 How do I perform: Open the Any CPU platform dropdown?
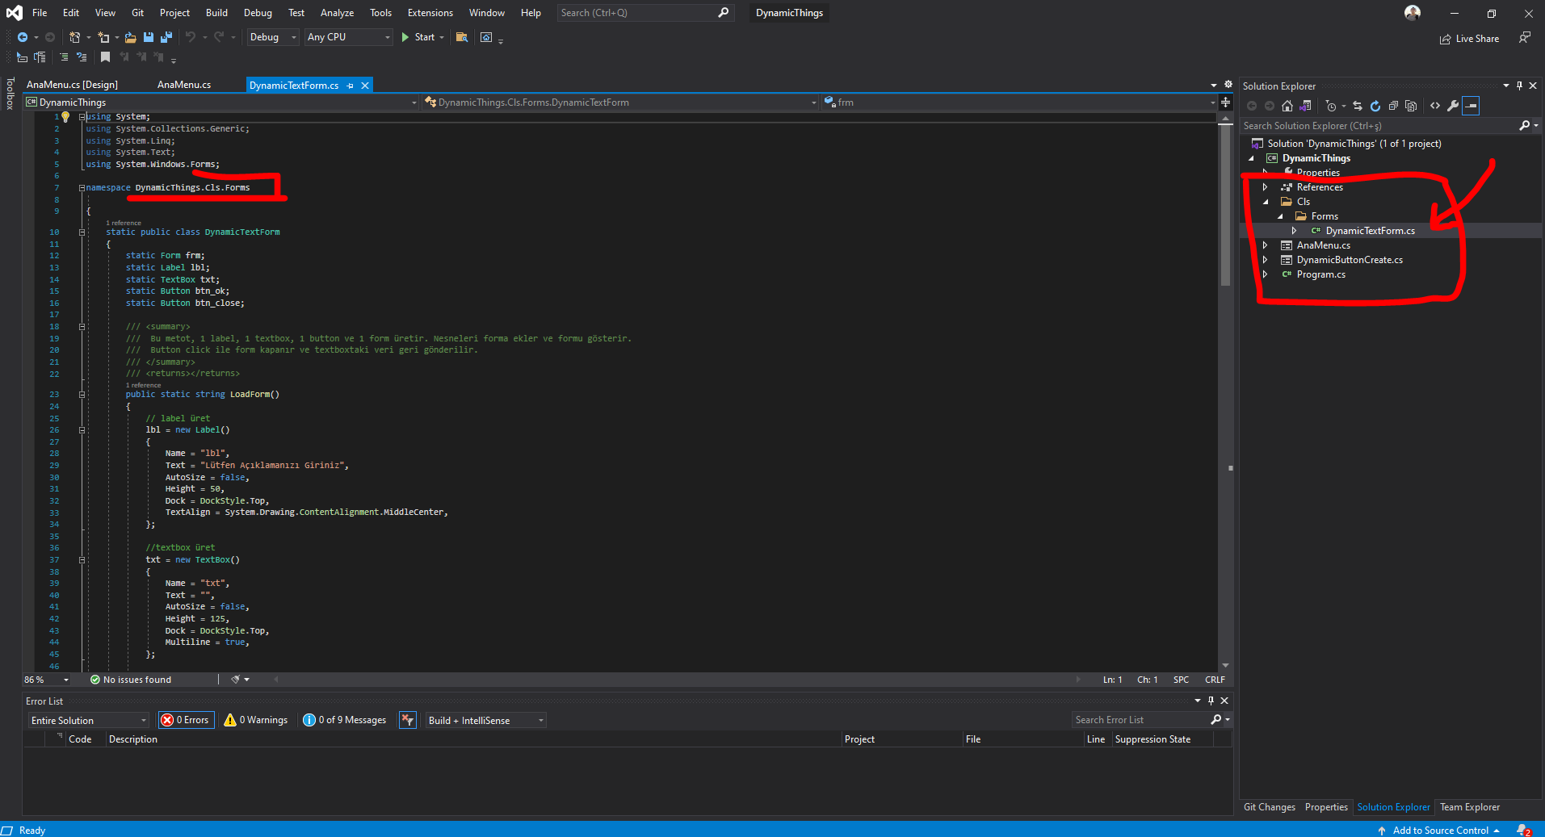(x=348, y=37)
